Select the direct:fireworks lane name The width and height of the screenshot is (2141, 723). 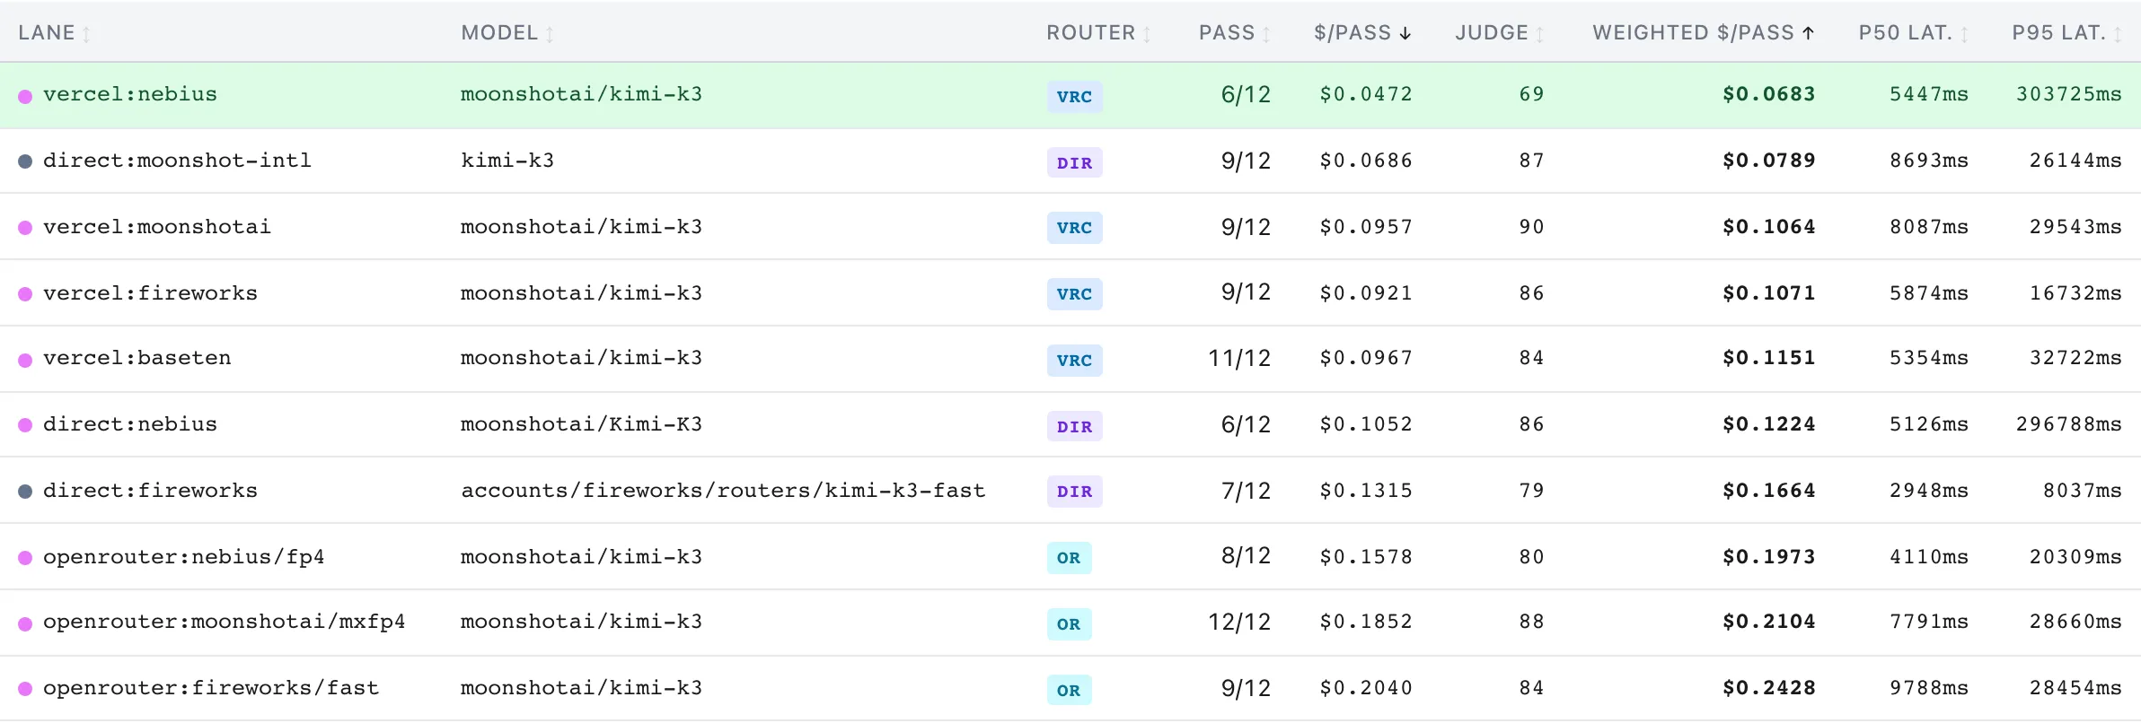click(150, 491)
